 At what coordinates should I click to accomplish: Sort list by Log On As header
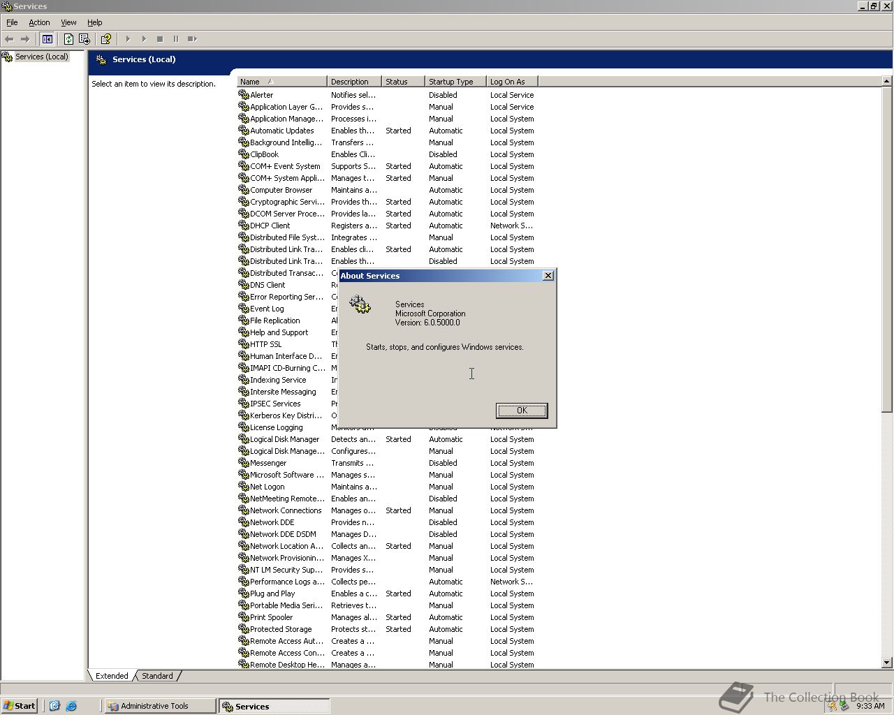click(x=512, y=82)
